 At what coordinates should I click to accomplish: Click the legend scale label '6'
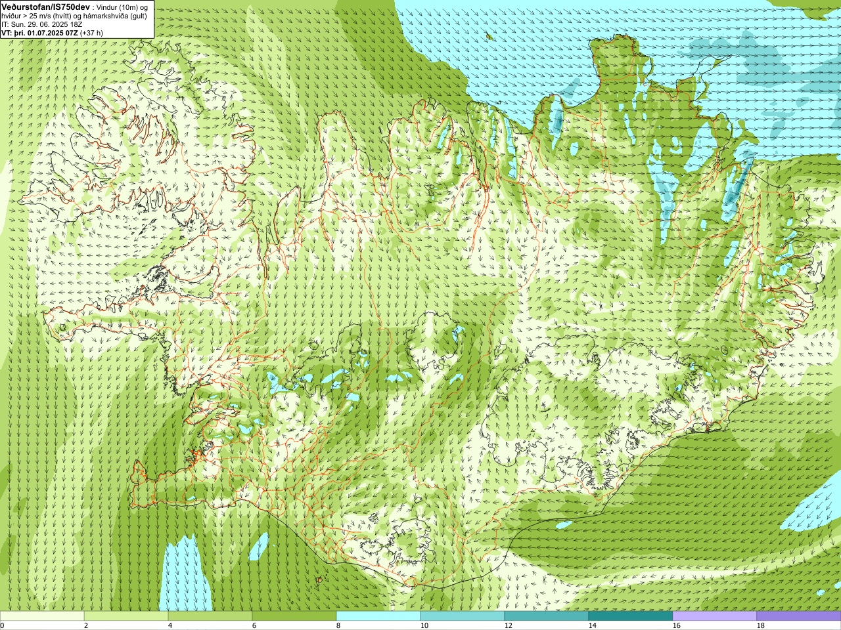(254, 625)
